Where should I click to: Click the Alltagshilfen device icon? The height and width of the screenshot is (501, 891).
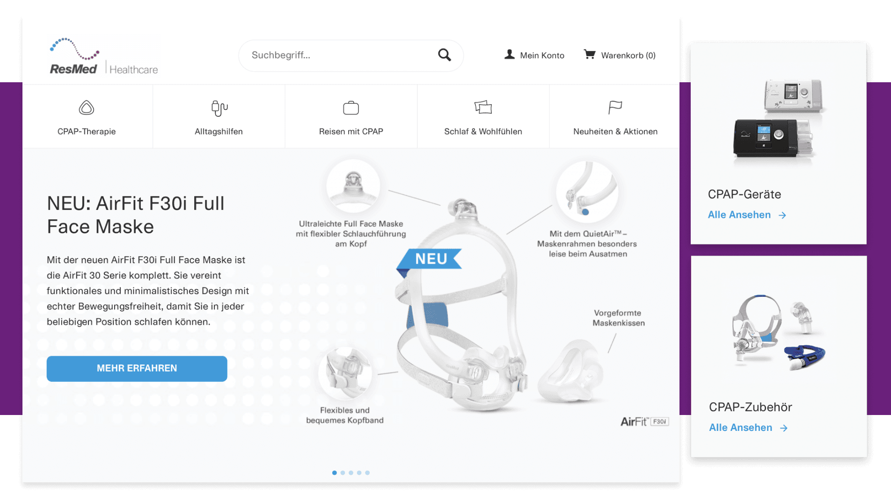point(219,108)
